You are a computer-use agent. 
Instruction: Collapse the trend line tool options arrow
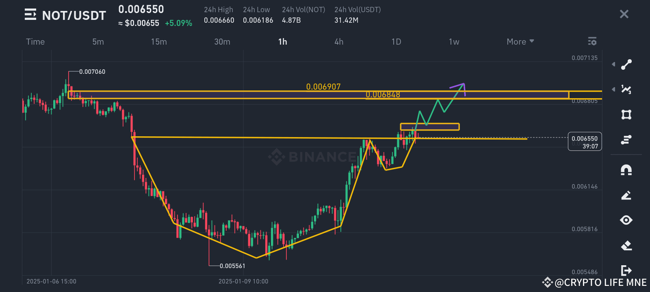pos(613,64)
